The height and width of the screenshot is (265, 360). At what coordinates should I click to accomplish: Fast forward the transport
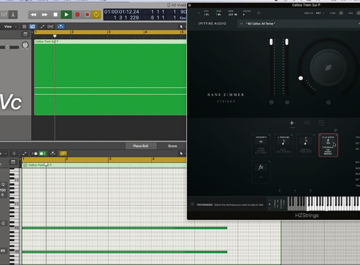44,15
